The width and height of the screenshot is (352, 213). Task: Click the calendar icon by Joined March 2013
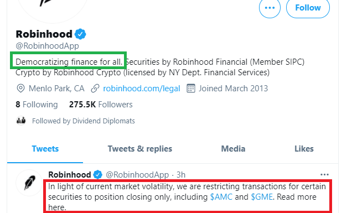(191, 89)
